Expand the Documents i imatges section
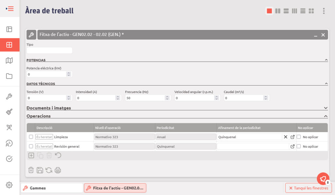The image size is (335, 195). pyautogui.click(x=326, y=108)
